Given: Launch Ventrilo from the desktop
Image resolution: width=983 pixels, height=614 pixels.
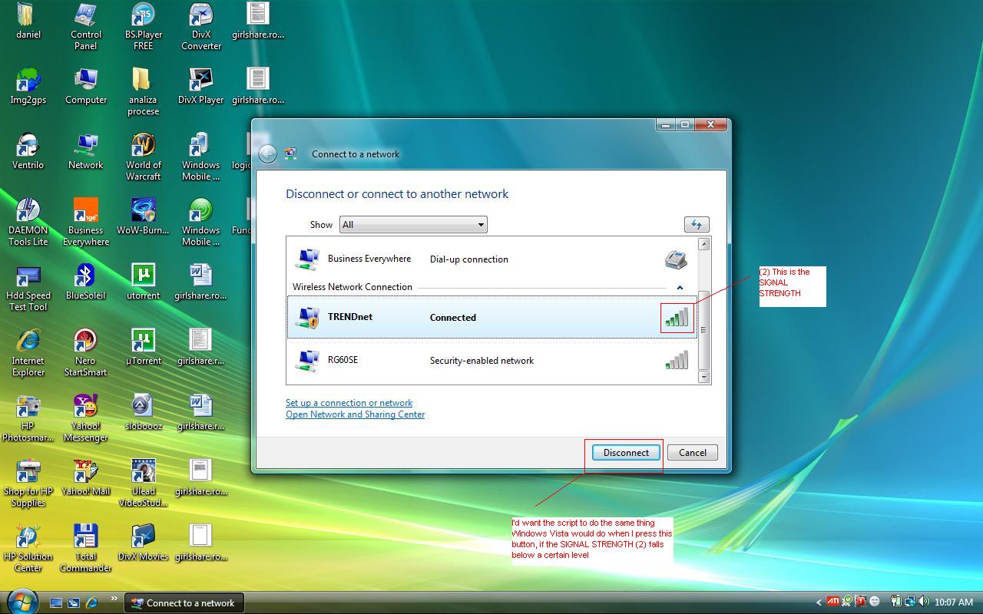Looking at the screenshot, I should coord(28,151).
